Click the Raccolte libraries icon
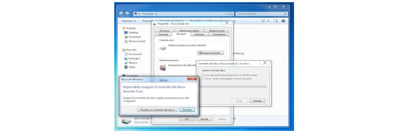This screenshot has height=136, width=408. 124,50
